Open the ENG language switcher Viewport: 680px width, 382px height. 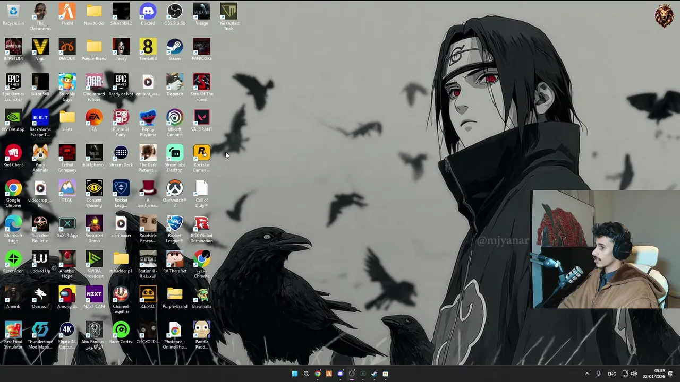(x=612, y=374)
